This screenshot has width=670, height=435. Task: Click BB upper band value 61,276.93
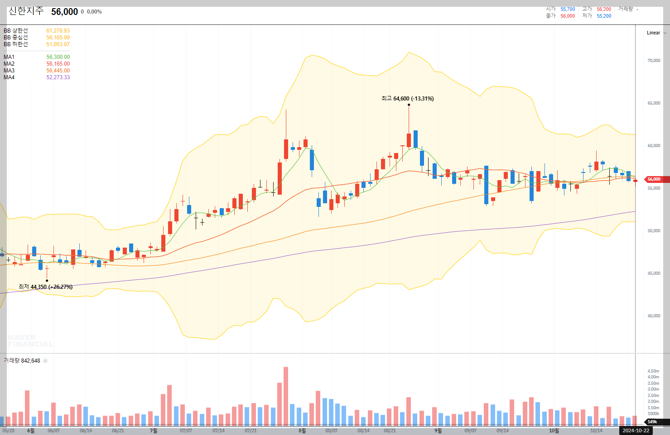tap(58, 31)
